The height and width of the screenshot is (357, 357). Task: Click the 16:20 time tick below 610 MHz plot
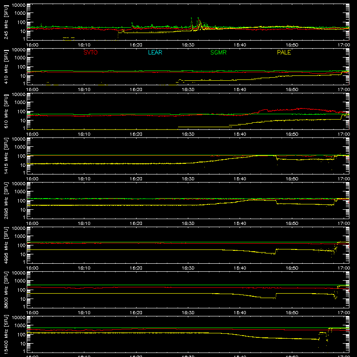(x=136, y=134)
